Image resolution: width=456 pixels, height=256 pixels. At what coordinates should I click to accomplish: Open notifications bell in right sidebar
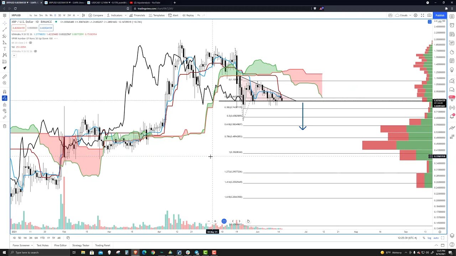(x=452, y=116)
